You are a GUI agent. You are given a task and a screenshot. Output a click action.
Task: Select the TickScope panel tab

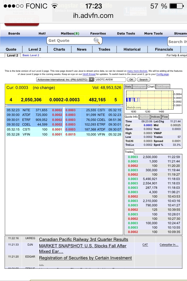tap(163, 87)
